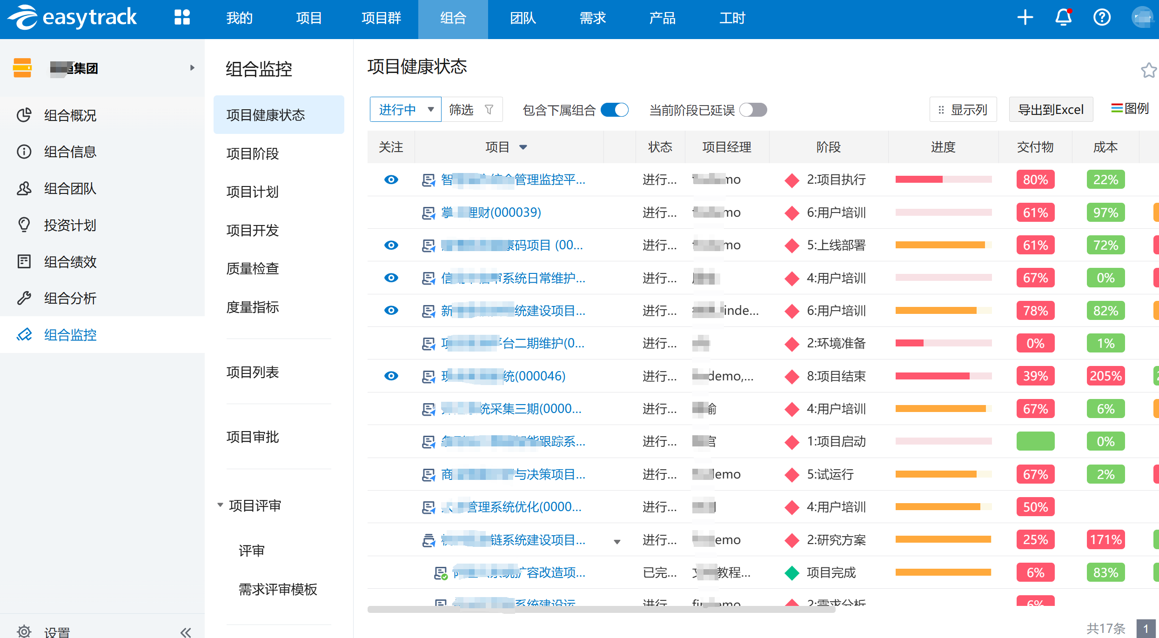Open user avatar in top bar
1159x638 pixels.
1141,18
